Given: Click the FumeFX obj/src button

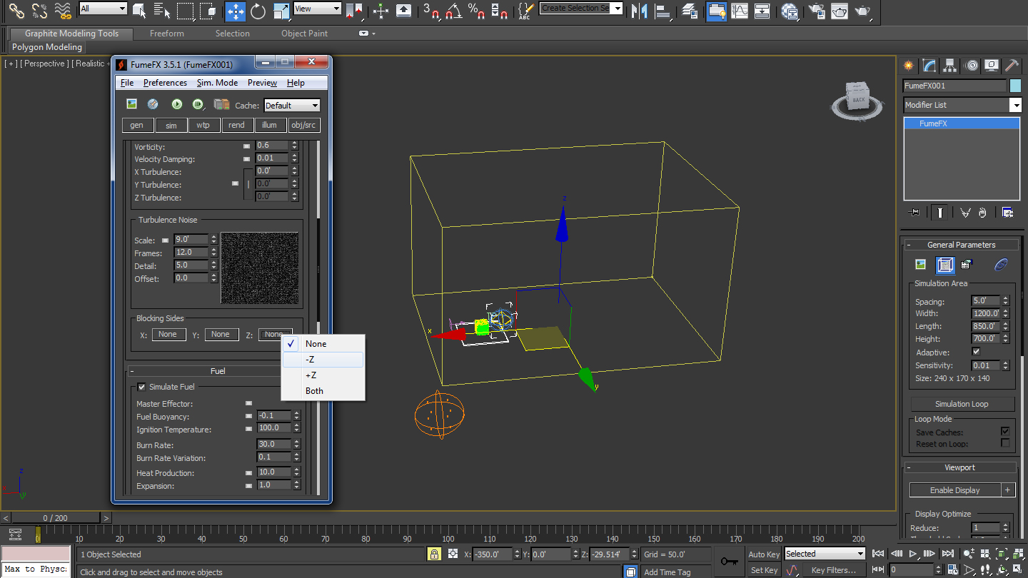Looking at the screenshot, I should coord(303,125).
